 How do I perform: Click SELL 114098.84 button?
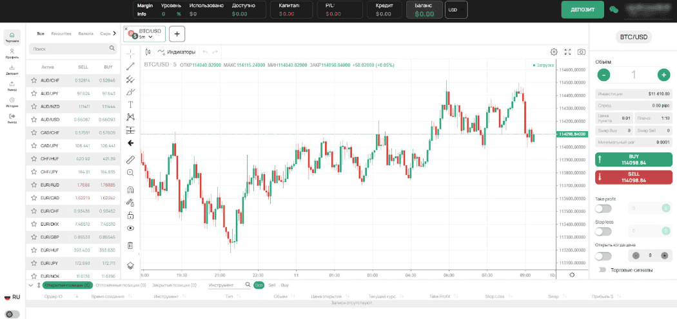tap(633, 177)
